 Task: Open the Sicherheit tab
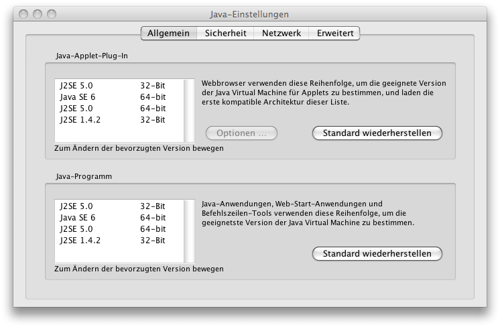coord(225,33)
